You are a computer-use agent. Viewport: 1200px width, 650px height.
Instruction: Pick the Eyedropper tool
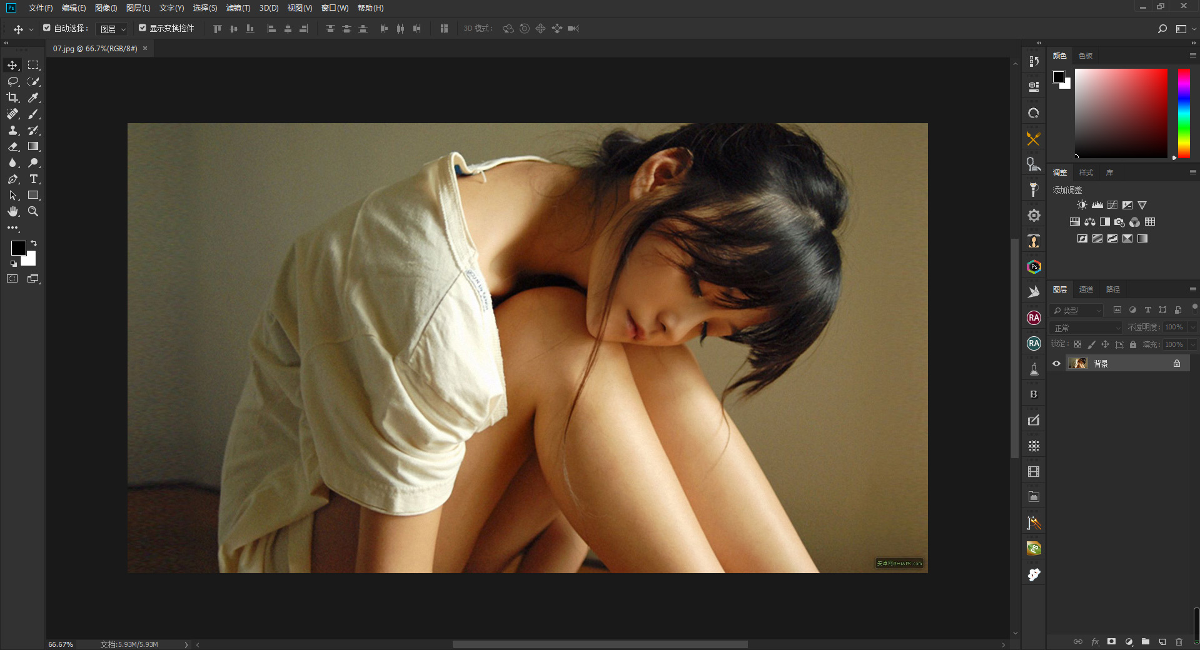point(34,97)
